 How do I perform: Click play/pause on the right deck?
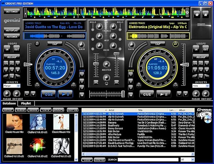click(x=164, y=94)
